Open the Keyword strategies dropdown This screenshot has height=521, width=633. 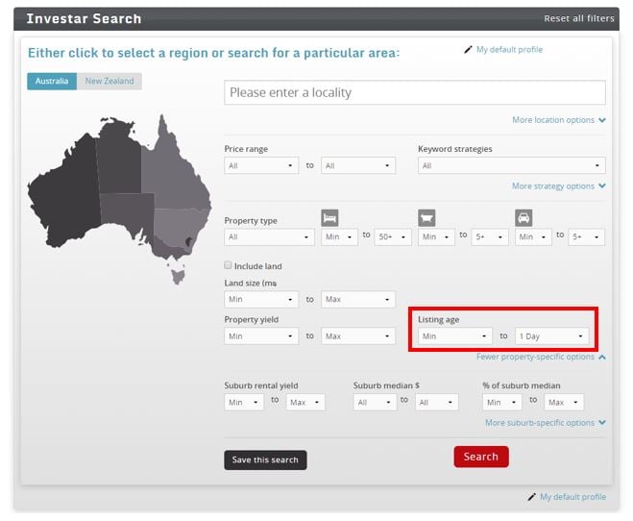click(511, 165)
